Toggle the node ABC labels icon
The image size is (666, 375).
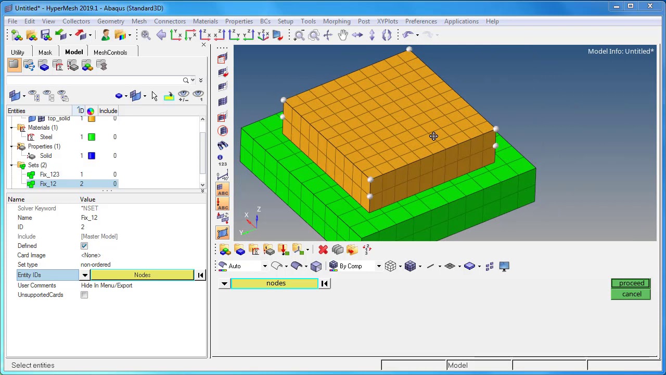[223, 204]
